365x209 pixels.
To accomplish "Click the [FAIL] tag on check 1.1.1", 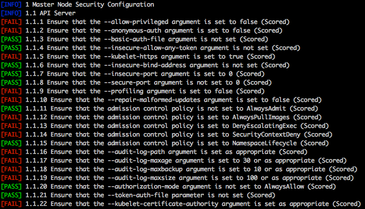I will pyautogui.click(x=11, y=21).
